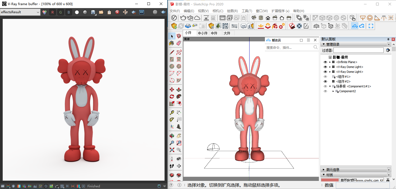This screenshot has height=189, width=396.
Task: Switch to the 大件 scene tab
Action: (x=227, y=33)
